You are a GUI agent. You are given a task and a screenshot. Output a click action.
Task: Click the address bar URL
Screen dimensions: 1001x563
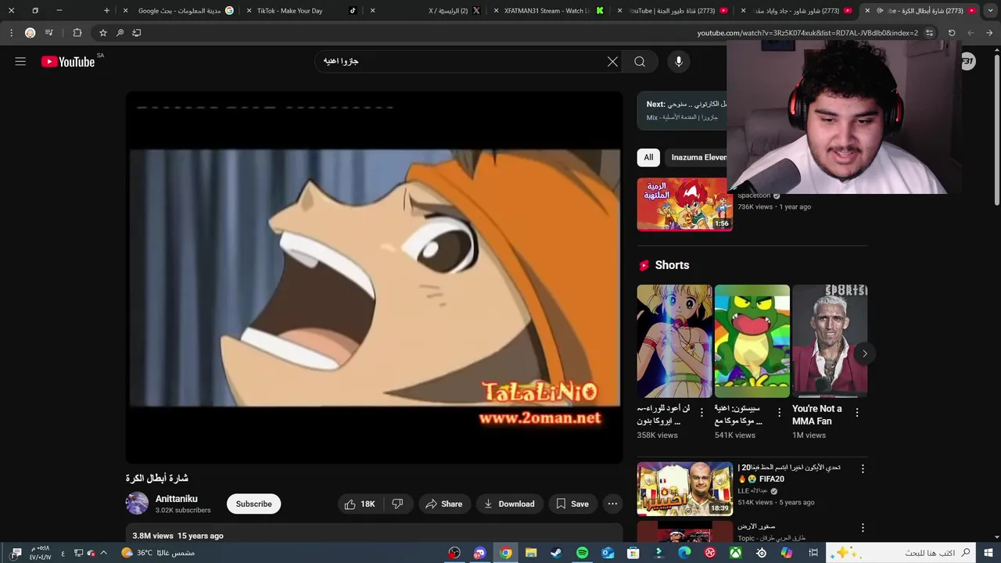[x=807, y=33]
